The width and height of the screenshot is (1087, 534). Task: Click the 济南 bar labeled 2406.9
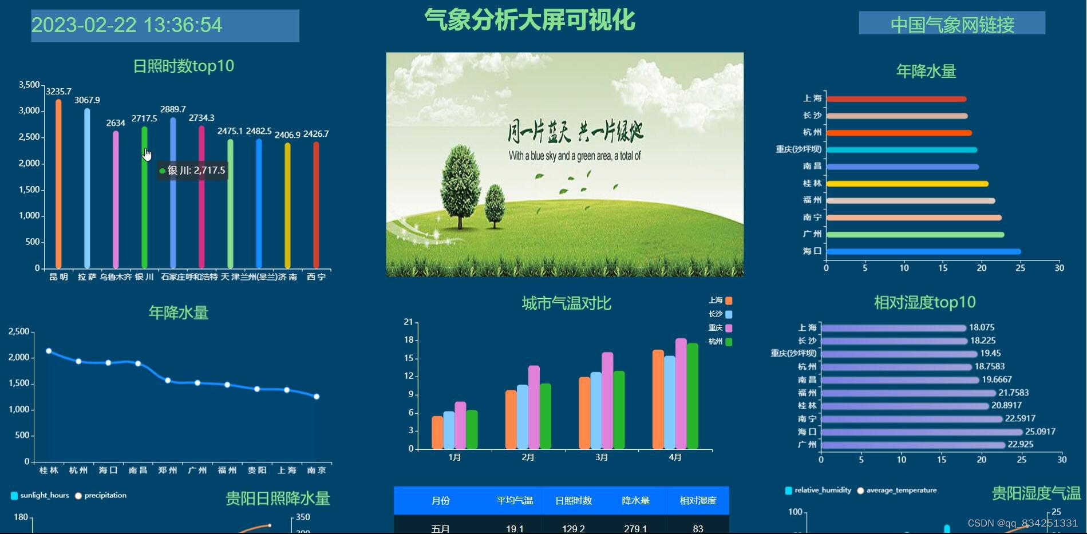[x=287, y=205]
